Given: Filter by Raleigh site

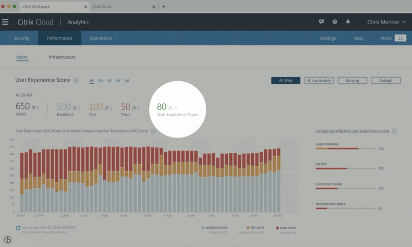Looking at the screenshot, I should click(x=386, y=80).
